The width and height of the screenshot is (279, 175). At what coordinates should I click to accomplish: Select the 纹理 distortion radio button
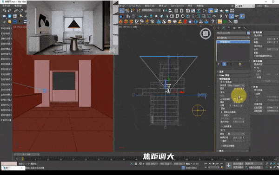click(x=255, y=78)
